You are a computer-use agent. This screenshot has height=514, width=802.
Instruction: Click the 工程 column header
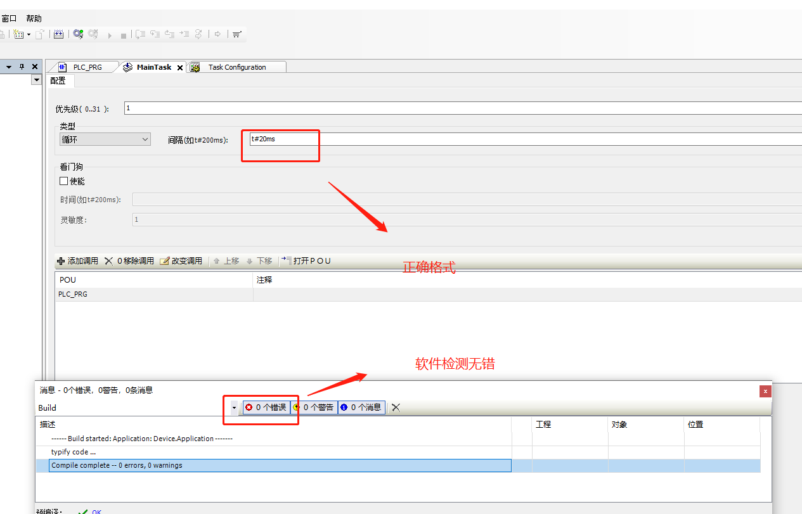pyautogui.click(x=569, y=425)
